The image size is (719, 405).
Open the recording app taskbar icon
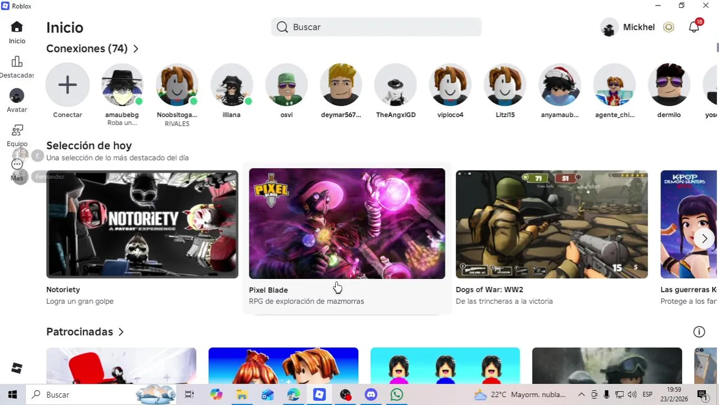pos(345,395)
